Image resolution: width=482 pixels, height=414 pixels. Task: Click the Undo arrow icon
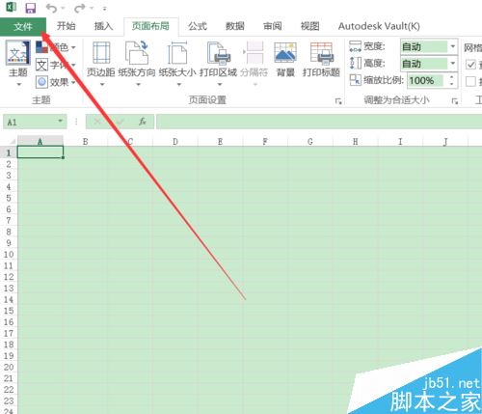click(51, 8)
